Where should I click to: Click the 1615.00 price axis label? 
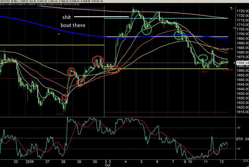pos(243,112)
